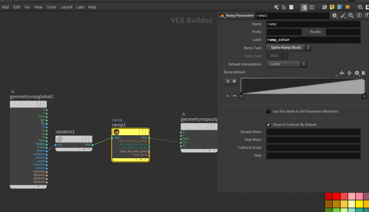Click the tree view list icon
The height and width of the screenshot is (212, 369).
click(x=284, y=7)
